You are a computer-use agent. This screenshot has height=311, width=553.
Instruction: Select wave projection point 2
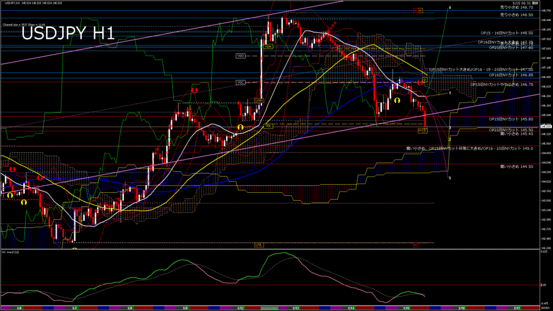(x=450, y=140)
